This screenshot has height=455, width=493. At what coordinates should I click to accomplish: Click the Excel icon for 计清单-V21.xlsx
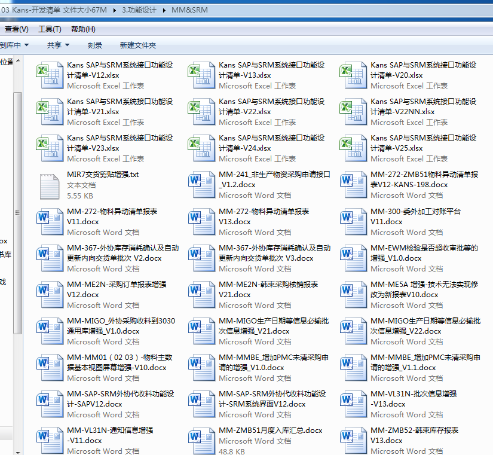click(x=50, y=112)
